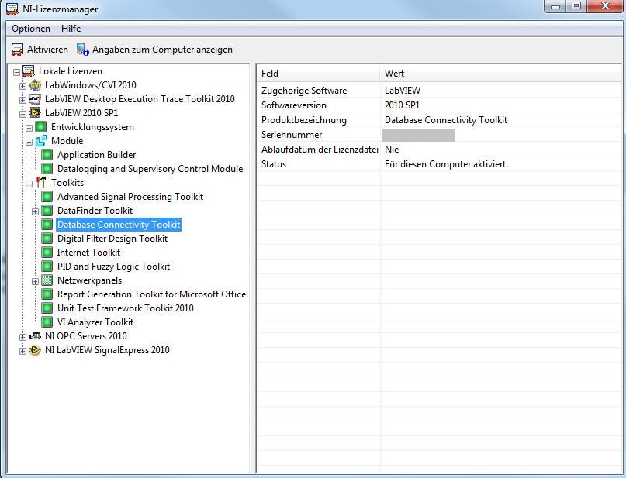
Task: Click green icon beside VI Analyzer Toolkit
Action: click(47, 322)
